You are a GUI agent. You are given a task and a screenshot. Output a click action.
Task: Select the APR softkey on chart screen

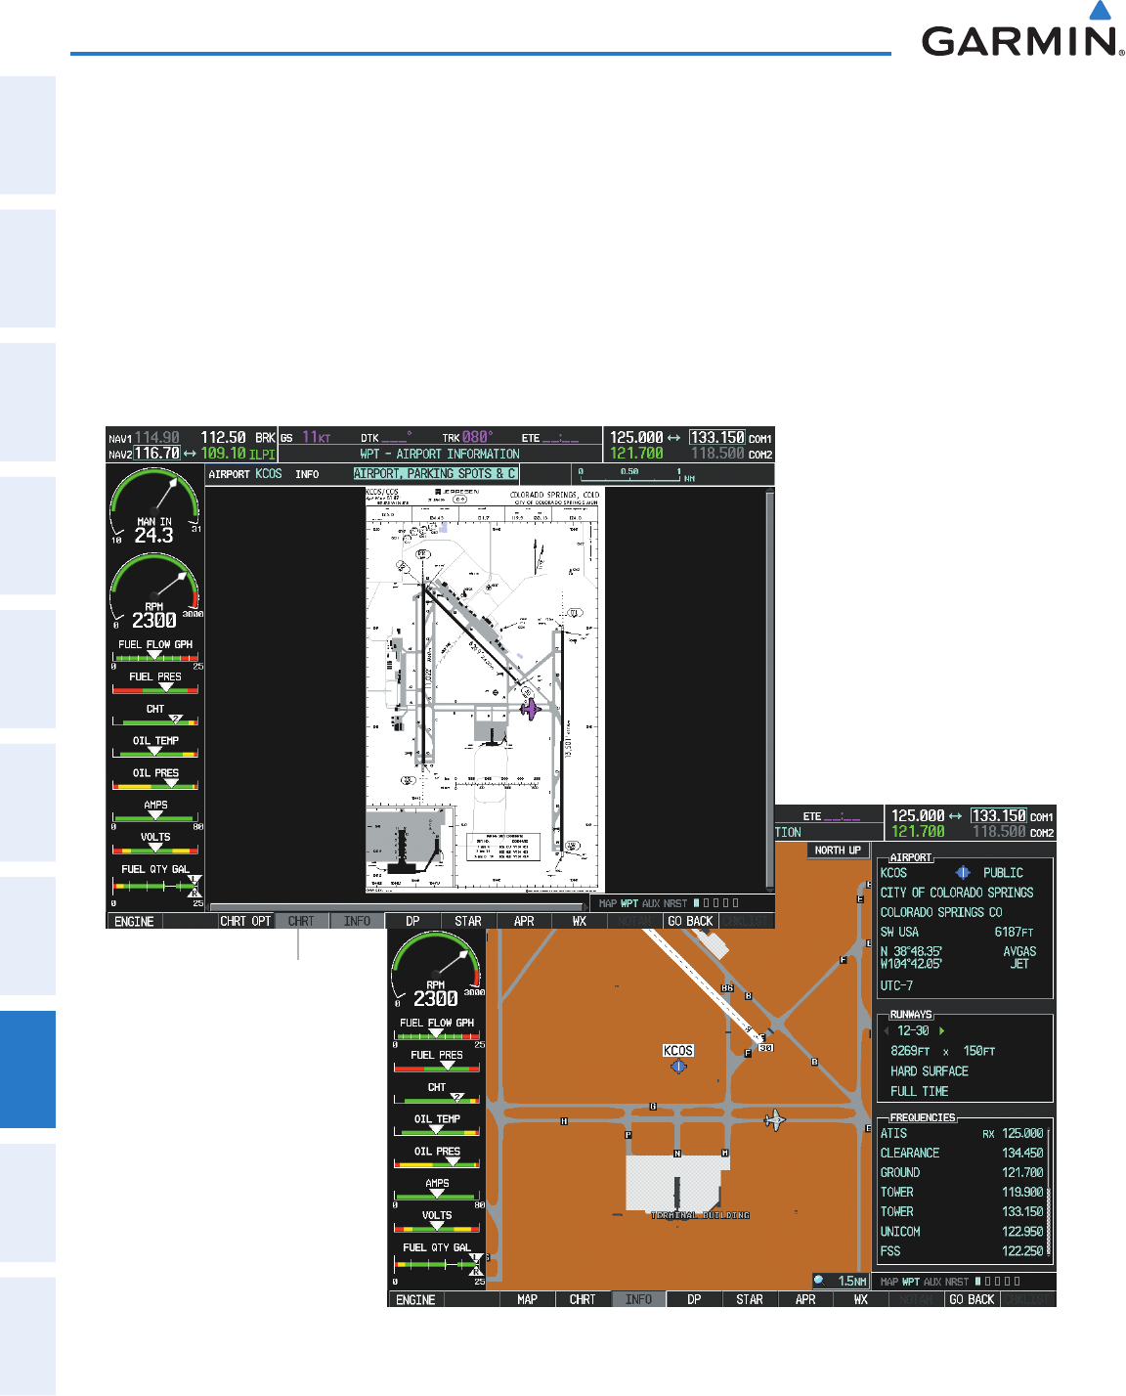point(524,922)
